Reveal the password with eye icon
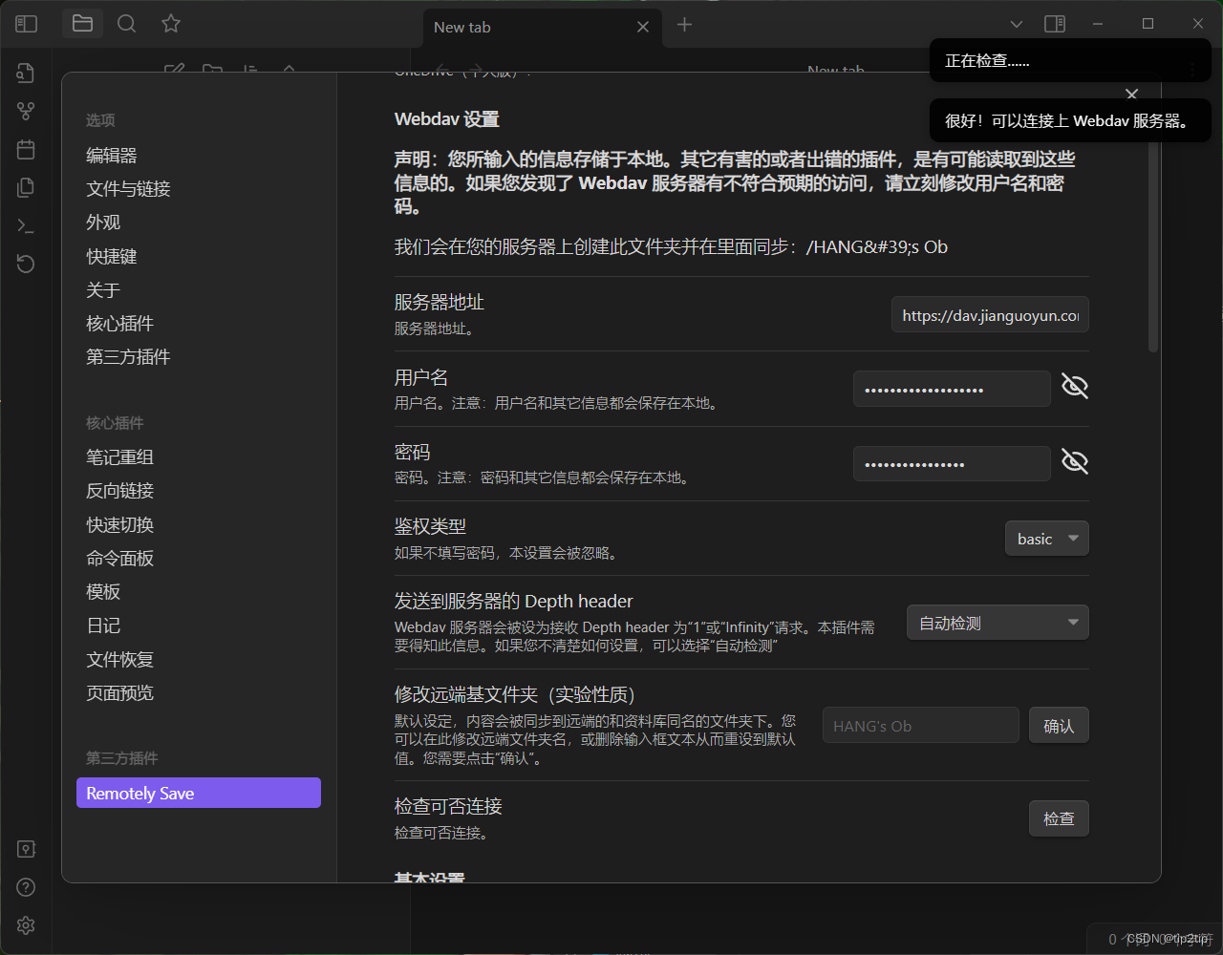Viewport: 1223px width, 955px height. coord(1075,462)
